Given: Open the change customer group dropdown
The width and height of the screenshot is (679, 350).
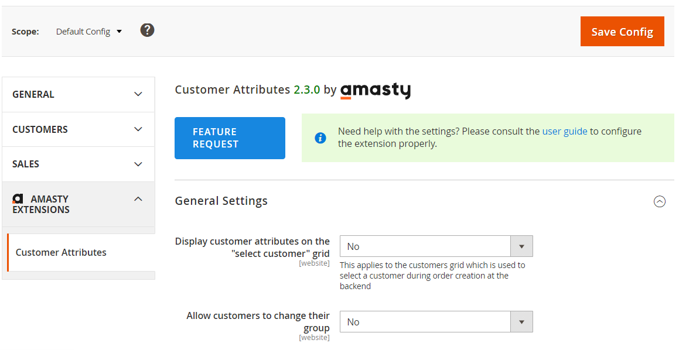Looking at the screenshot, I should [436, 322].
